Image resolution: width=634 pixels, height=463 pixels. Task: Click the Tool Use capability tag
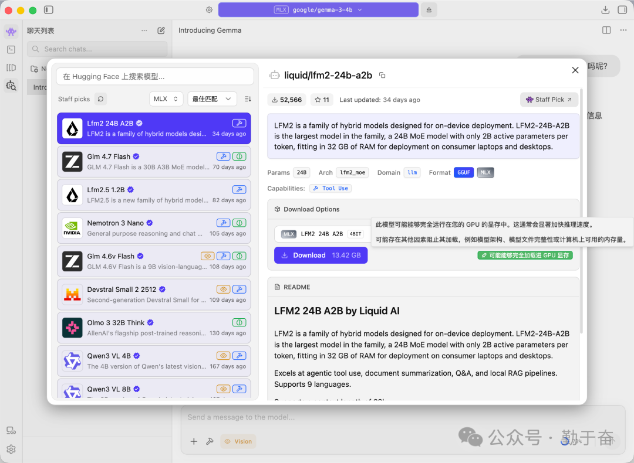[331, 188]
